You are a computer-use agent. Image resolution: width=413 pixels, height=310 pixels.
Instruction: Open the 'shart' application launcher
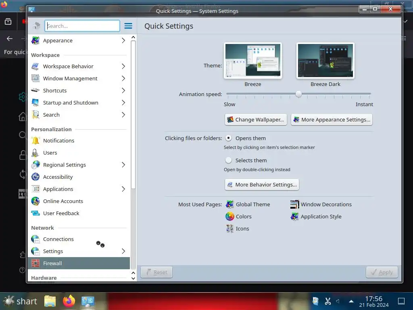20,301
